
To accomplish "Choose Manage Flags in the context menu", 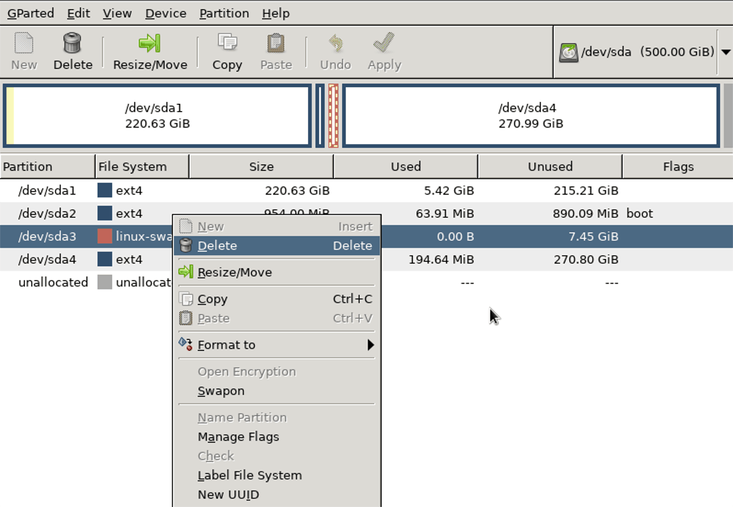I will [277, 437].
